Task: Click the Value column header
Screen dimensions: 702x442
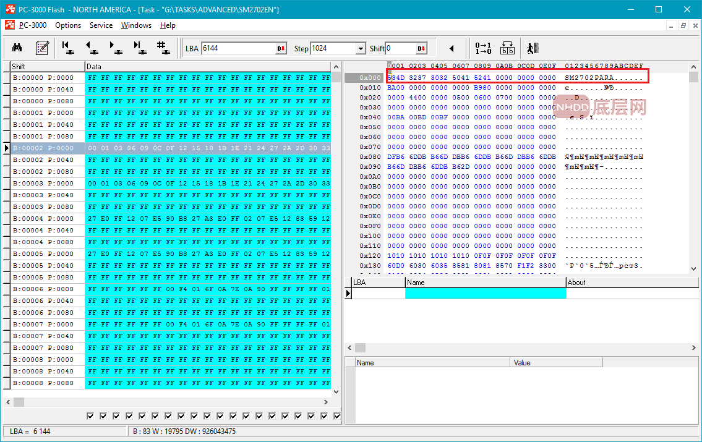Action: (x=556, y=362)
